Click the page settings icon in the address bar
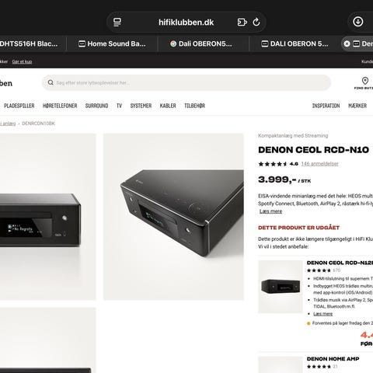 pos(117,22)
